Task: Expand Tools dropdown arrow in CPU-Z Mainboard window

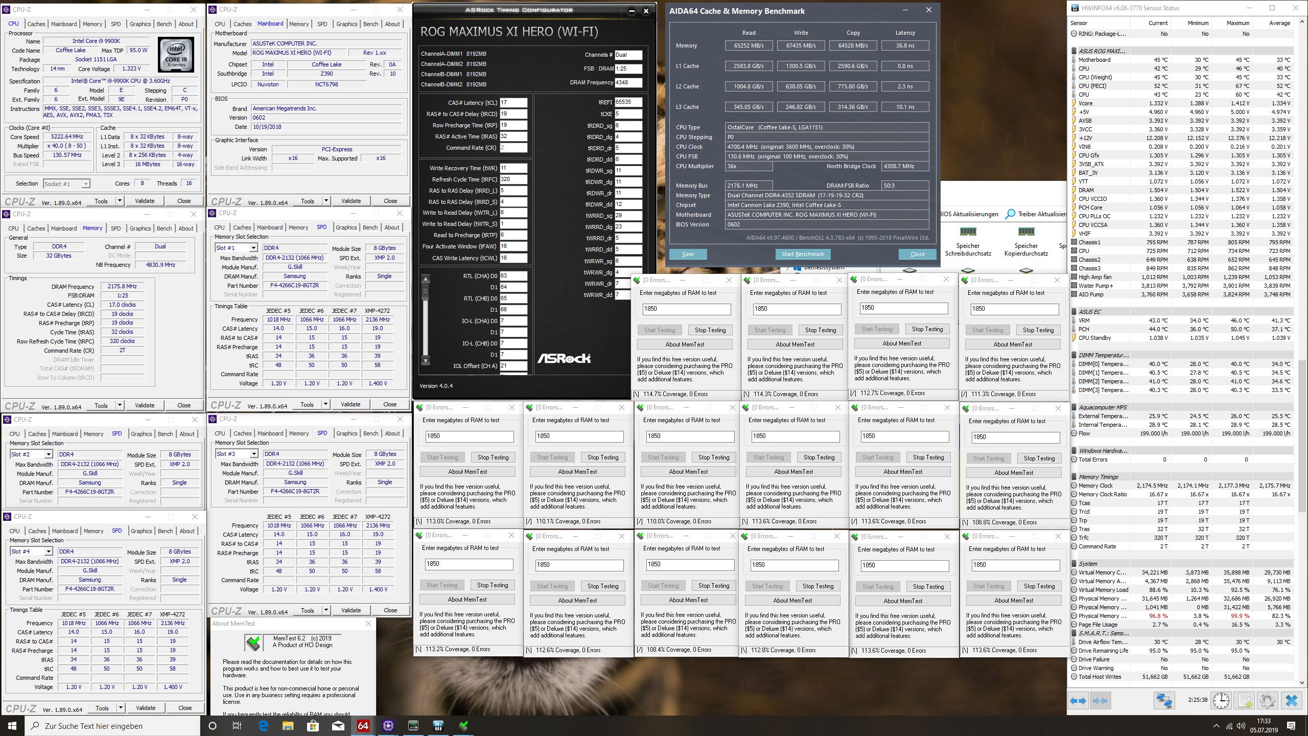Action: point(326,201)
